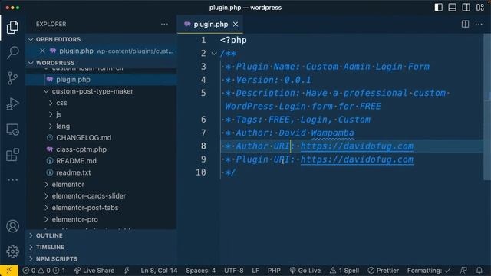
Task: Close plugin.php in Open Editors list
Action: click(x=42, y=51)
